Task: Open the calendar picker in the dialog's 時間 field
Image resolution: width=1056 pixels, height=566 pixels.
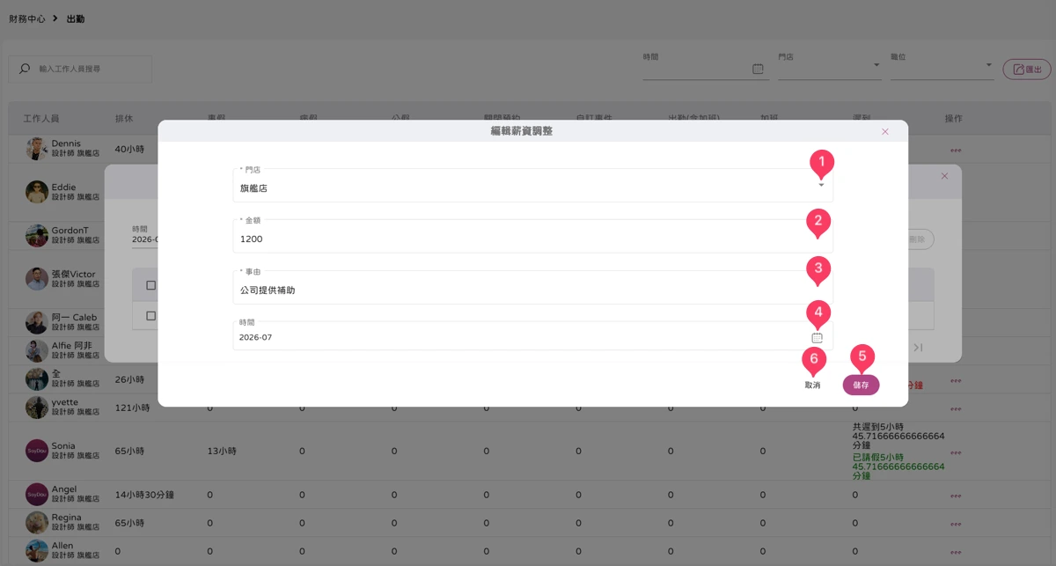Action: 817,337
